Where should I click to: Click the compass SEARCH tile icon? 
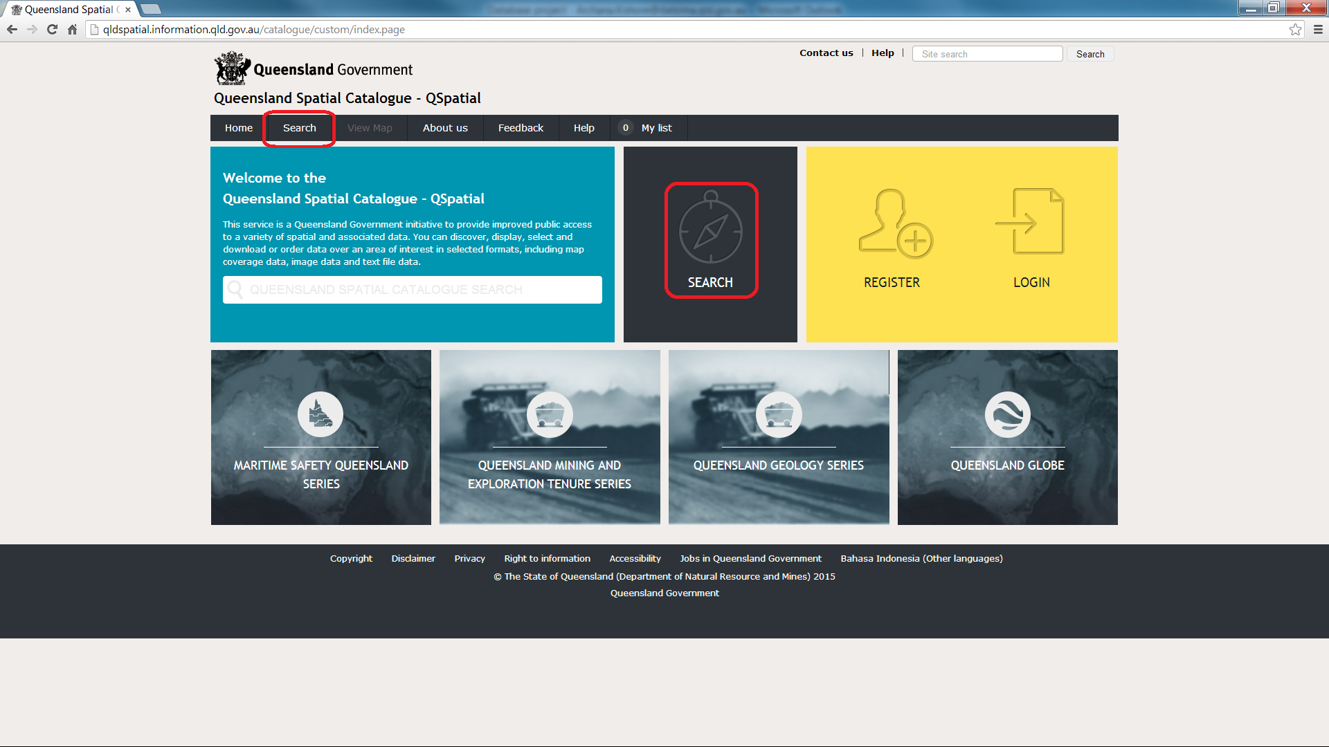tap(711, 227)
